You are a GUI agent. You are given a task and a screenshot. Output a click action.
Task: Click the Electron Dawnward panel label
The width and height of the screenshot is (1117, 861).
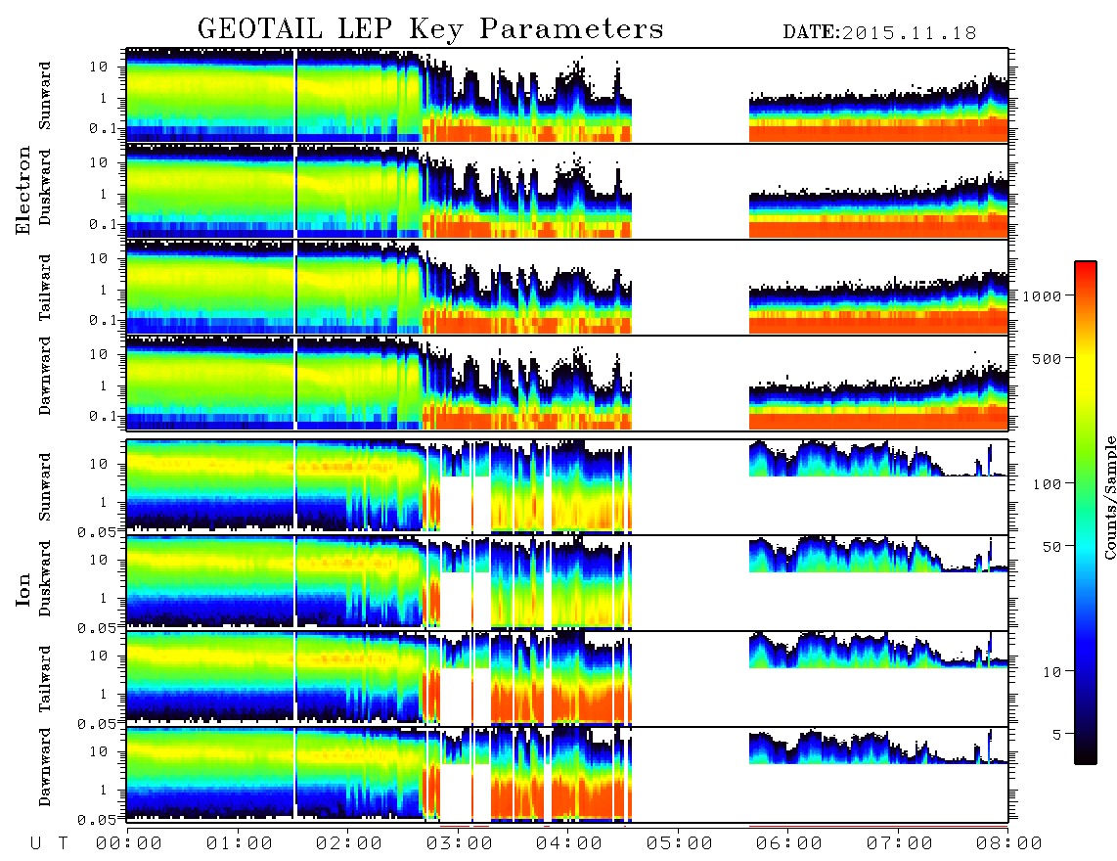click(x=44, y=376)
